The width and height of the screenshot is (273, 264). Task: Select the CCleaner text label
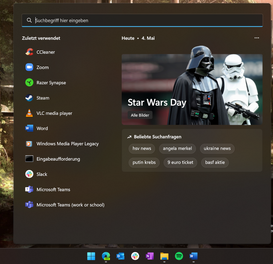[46, 52]
